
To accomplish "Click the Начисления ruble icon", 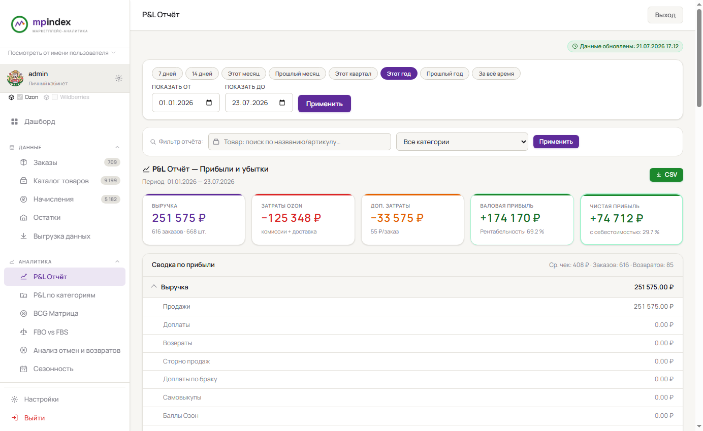I will [x=23, y=199].
